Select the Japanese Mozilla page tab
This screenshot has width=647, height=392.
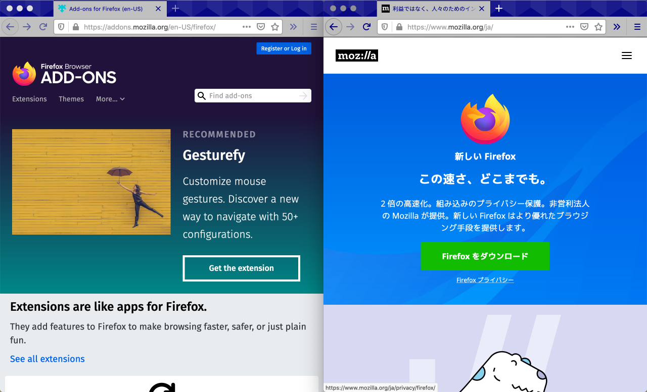coord(433,9)
